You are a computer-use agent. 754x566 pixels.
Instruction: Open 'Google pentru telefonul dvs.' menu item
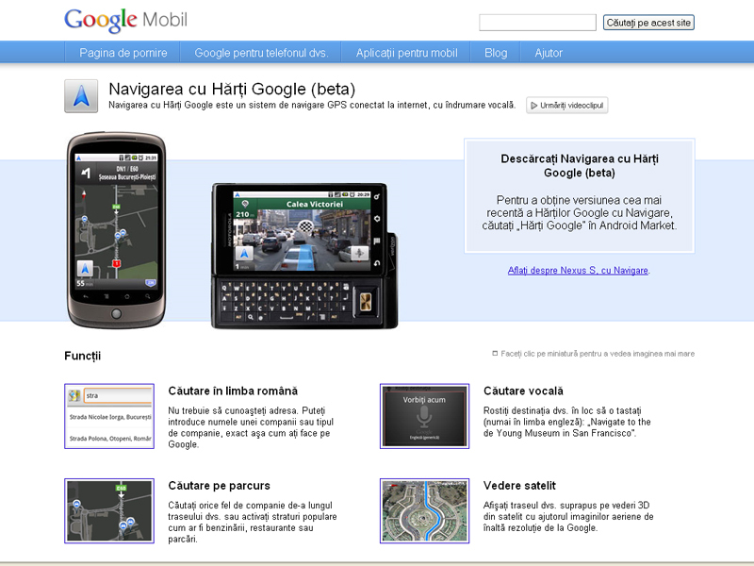click(x=261, y=53)
